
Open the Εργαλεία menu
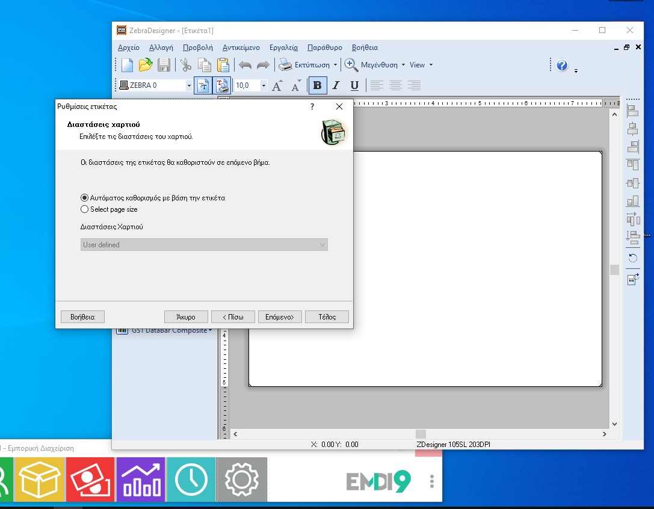tap(283, 48)
